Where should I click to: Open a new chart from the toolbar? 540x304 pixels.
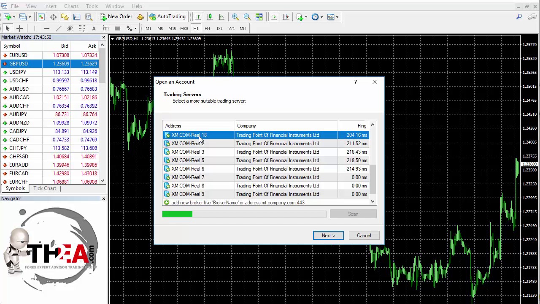[x=7, y=17]
